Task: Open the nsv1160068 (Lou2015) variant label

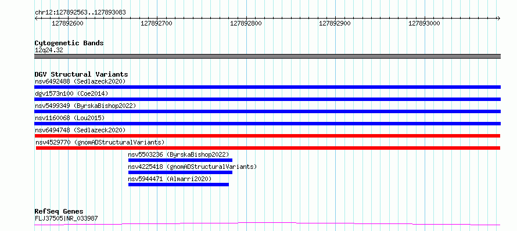Action: (70, 118)
